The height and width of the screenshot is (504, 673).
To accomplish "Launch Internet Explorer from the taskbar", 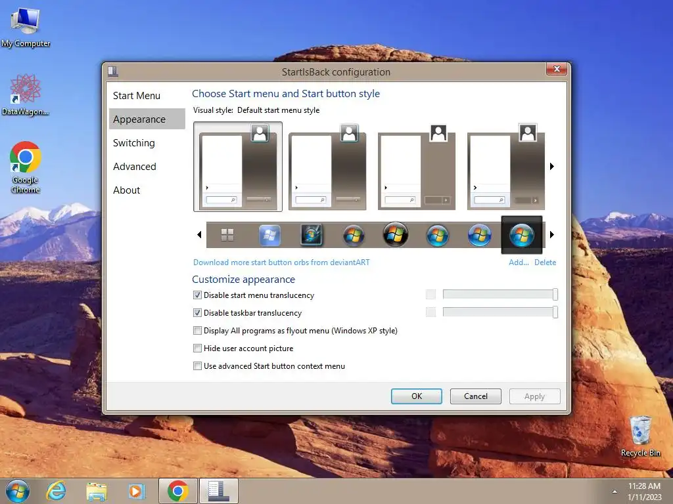I will (x=57, y=491).
